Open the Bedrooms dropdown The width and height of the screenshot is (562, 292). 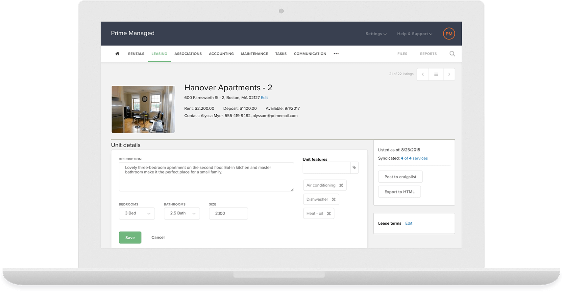tap(137, 213)
